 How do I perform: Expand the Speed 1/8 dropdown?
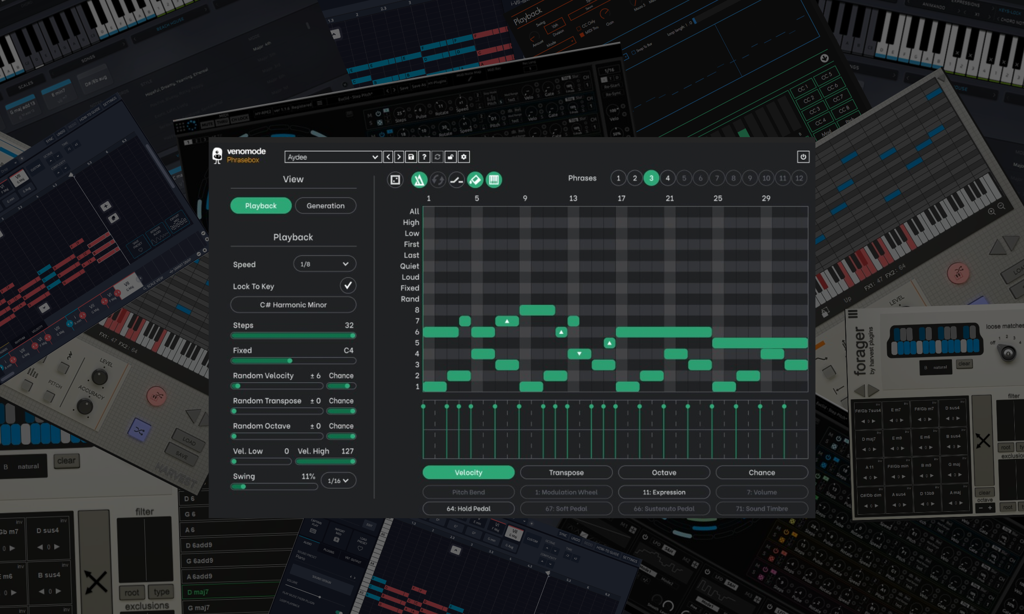325,264
